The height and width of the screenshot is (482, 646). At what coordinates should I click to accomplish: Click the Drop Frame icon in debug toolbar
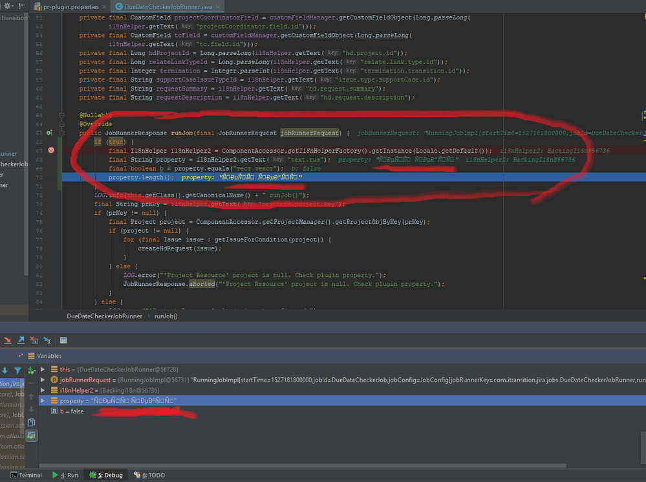click(34, 340)
